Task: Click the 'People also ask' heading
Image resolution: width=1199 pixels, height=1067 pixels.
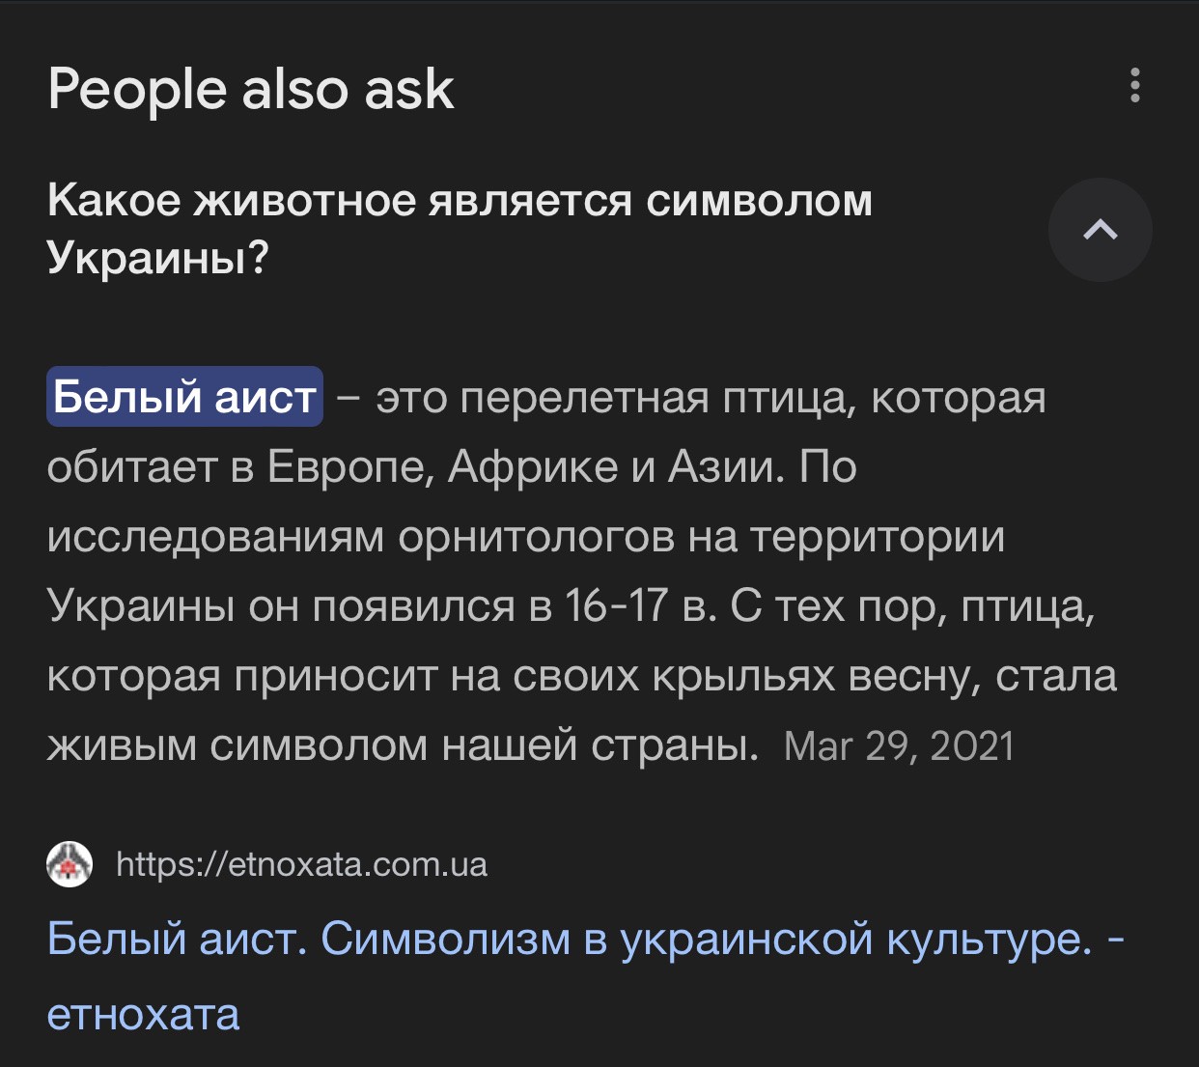Action: tap(251, 90)
